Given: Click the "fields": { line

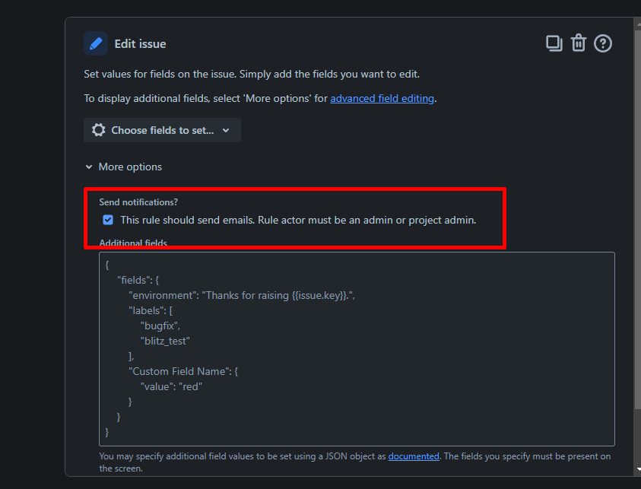Looking at the screenshot, I should tap(138, 280).
